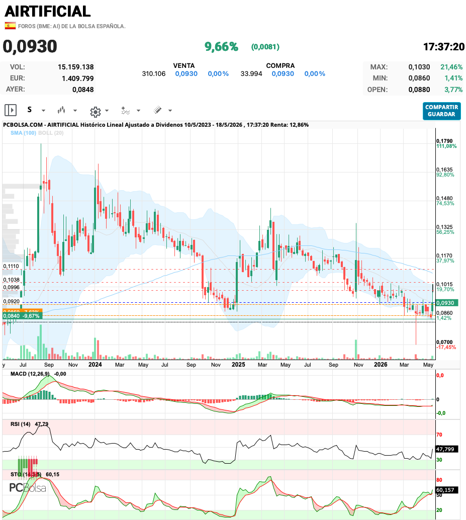Click the COMPRA price 0,0930
Image resolution: width=466 pixels, height=520 pixels.
coord(283,73)
